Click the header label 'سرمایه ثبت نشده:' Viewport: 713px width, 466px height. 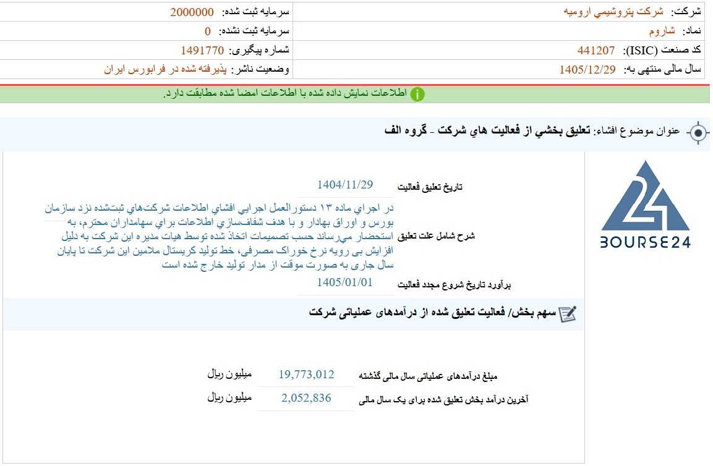[254, 31]
